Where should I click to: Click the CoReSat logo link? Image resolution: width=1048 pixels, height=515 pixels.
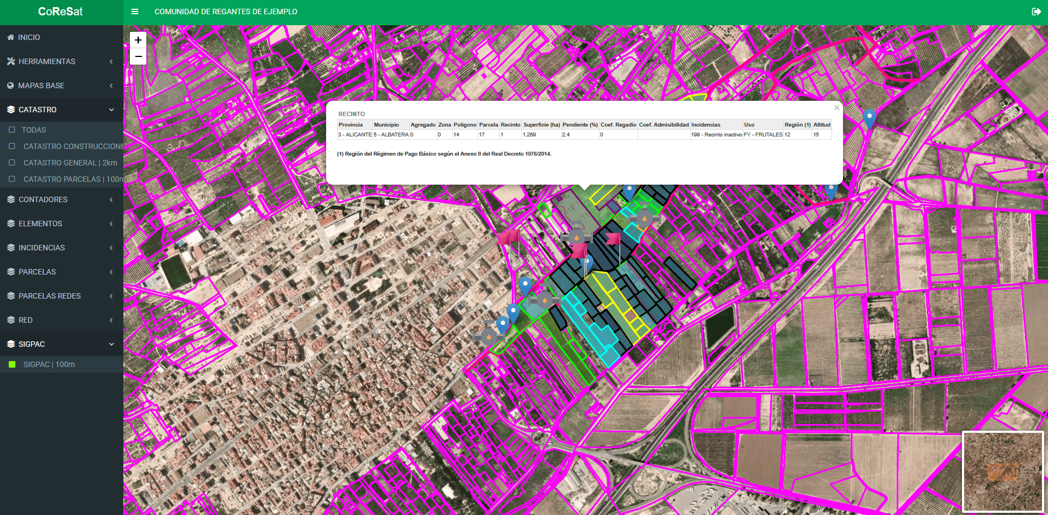point(60,12)
